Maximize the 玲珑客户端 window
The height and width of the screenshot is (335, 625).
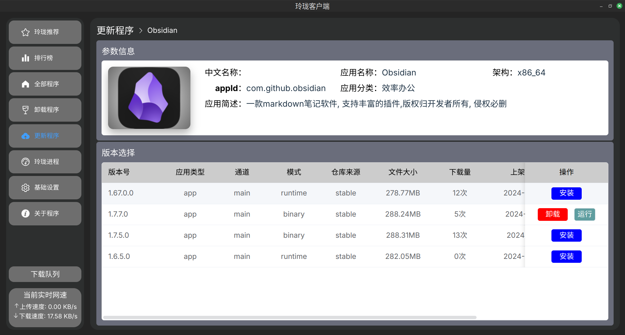point(610,6)
